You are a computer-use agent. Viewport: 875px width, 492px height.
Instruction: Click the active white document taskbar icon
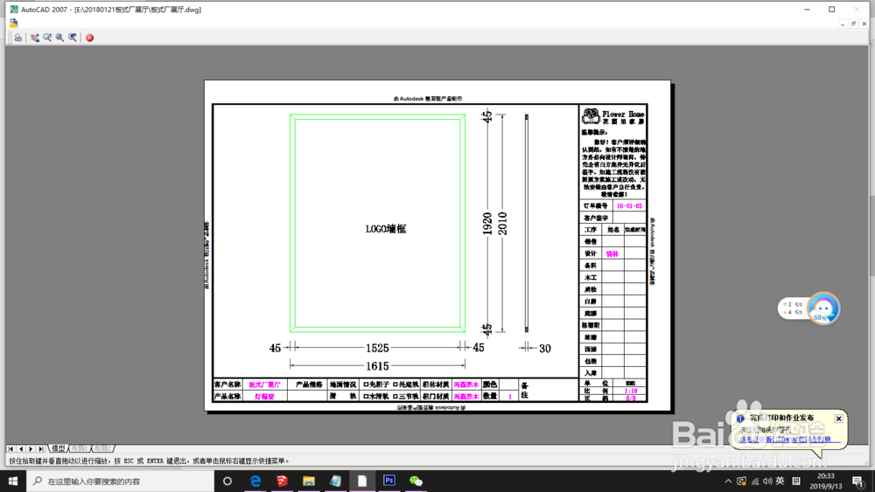pyautogui.click(x=362, y=481)
